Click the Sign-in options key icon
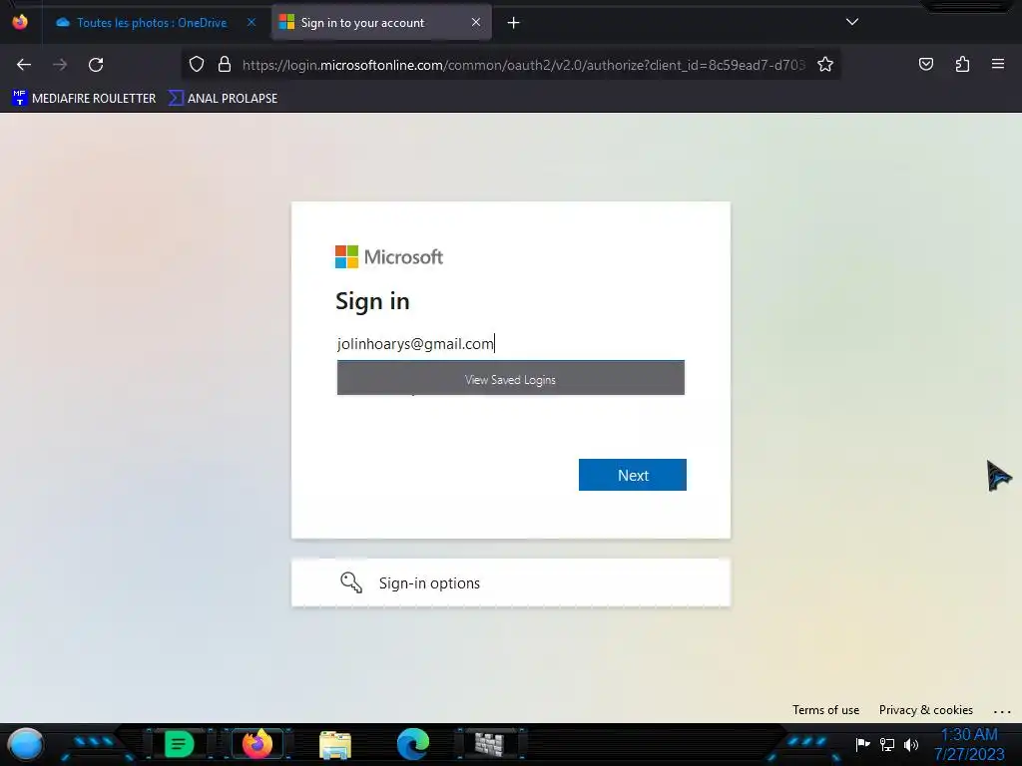The width and height of the screenshot is (1022, 766). click(351, 582)
